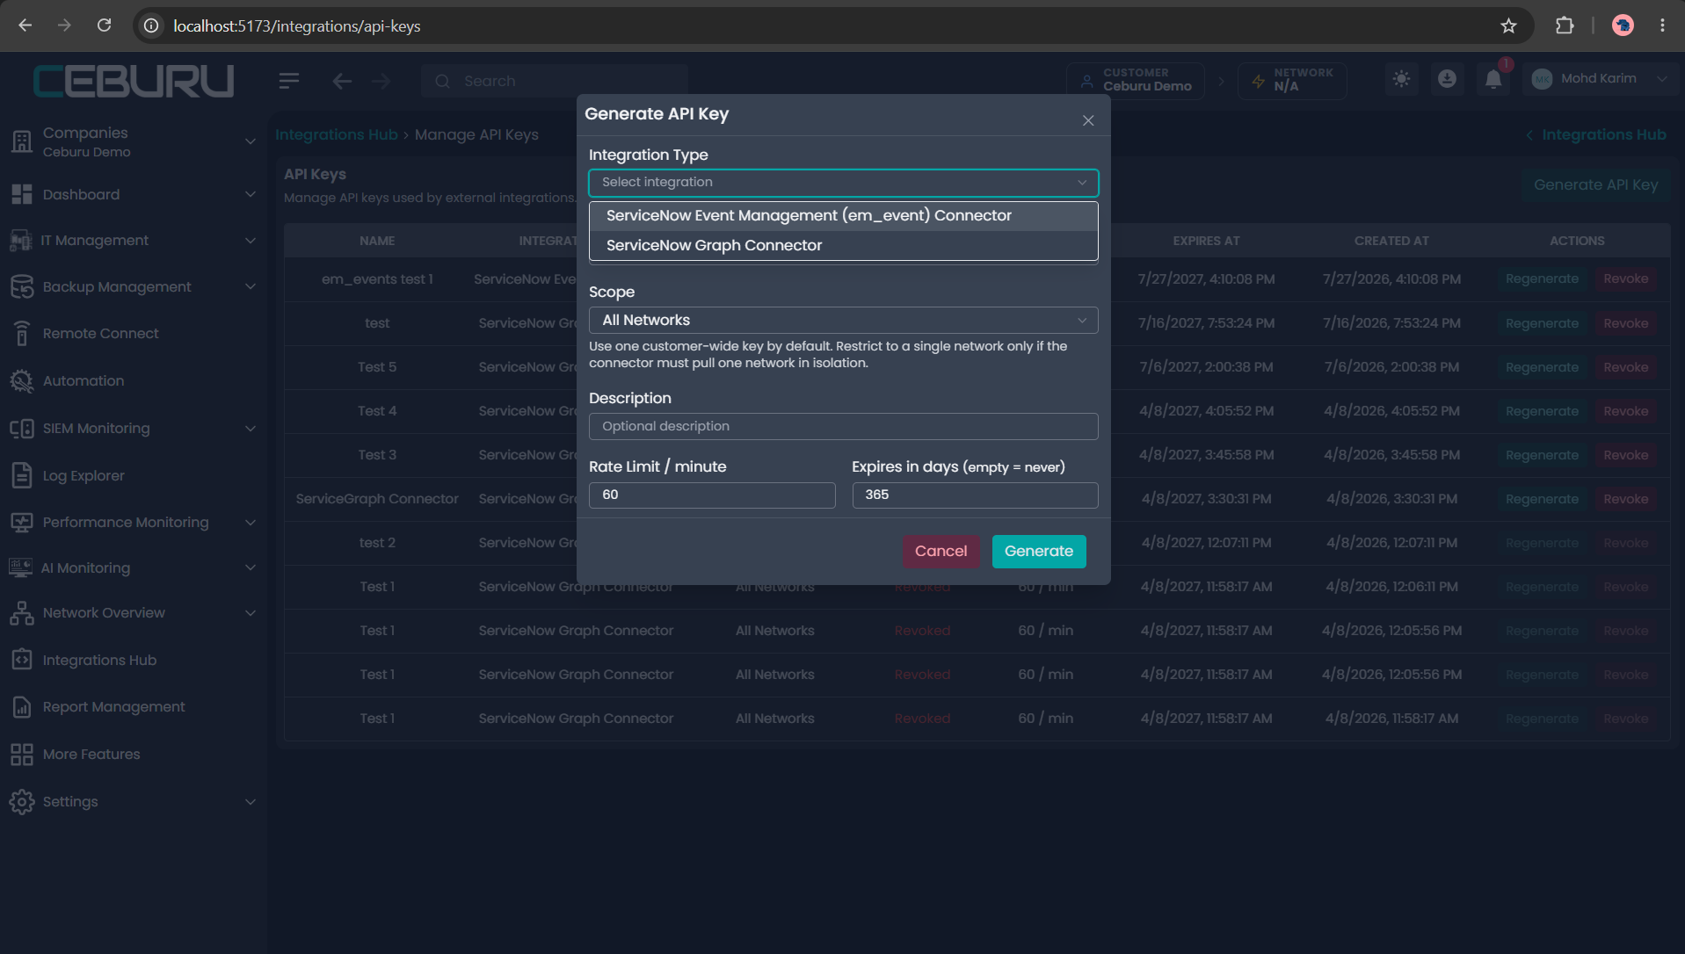Open More Features in the sidebar

91,755
